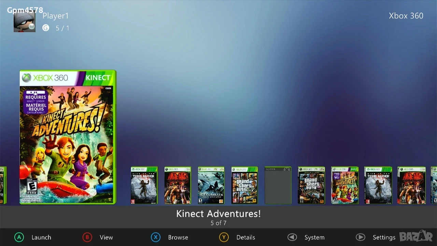
Task: Click the gamerscore G icon
Action: 46,28
